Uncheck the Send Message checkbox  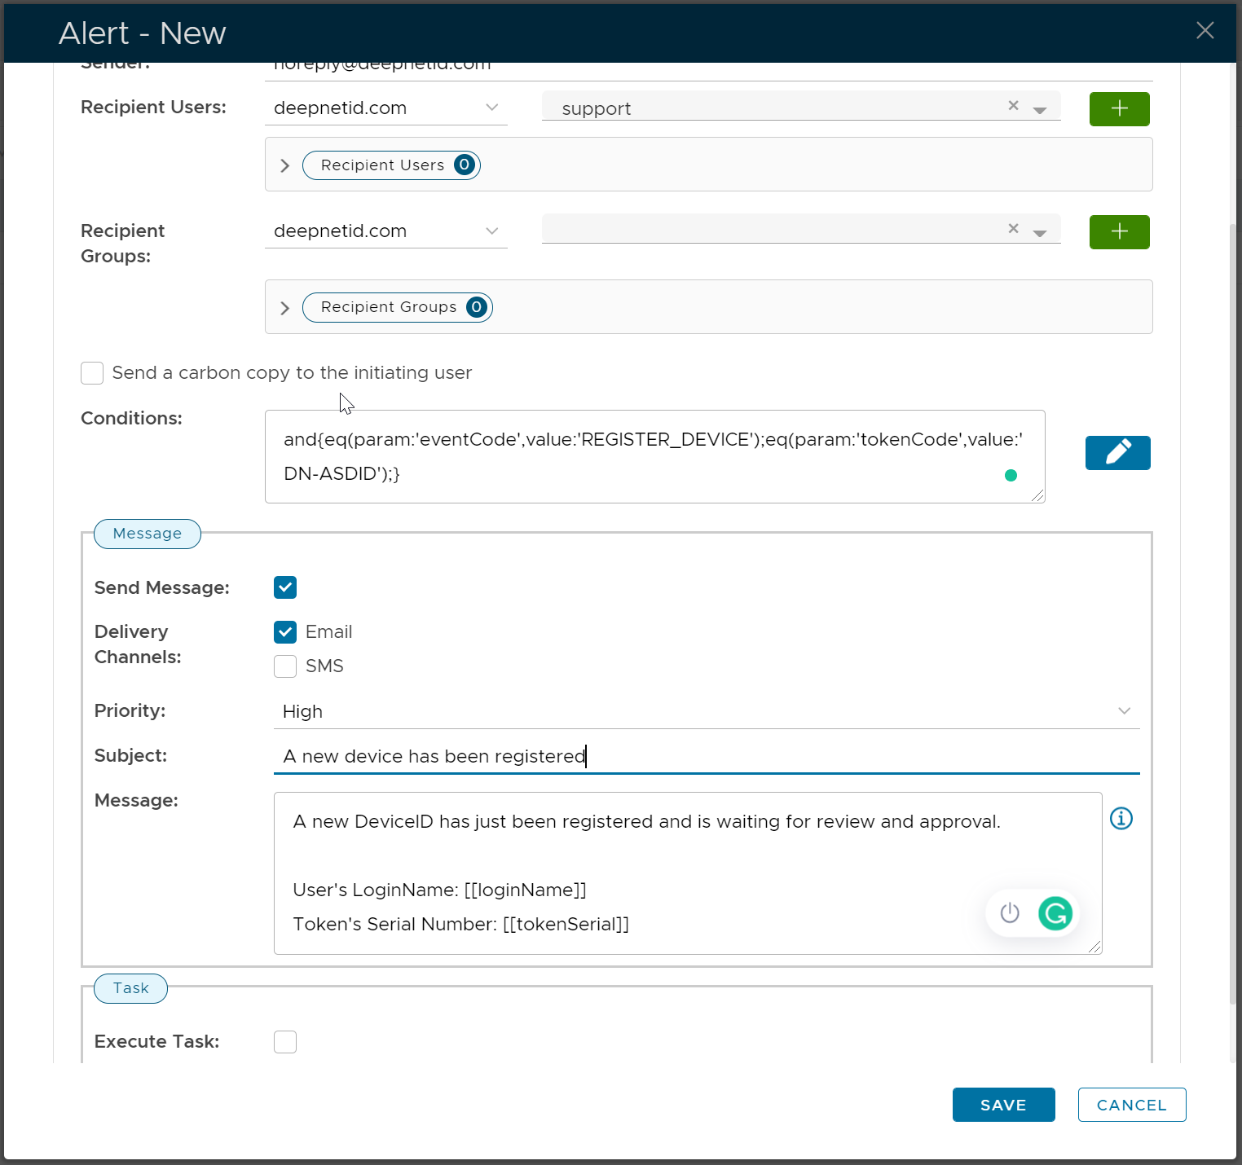285,587
